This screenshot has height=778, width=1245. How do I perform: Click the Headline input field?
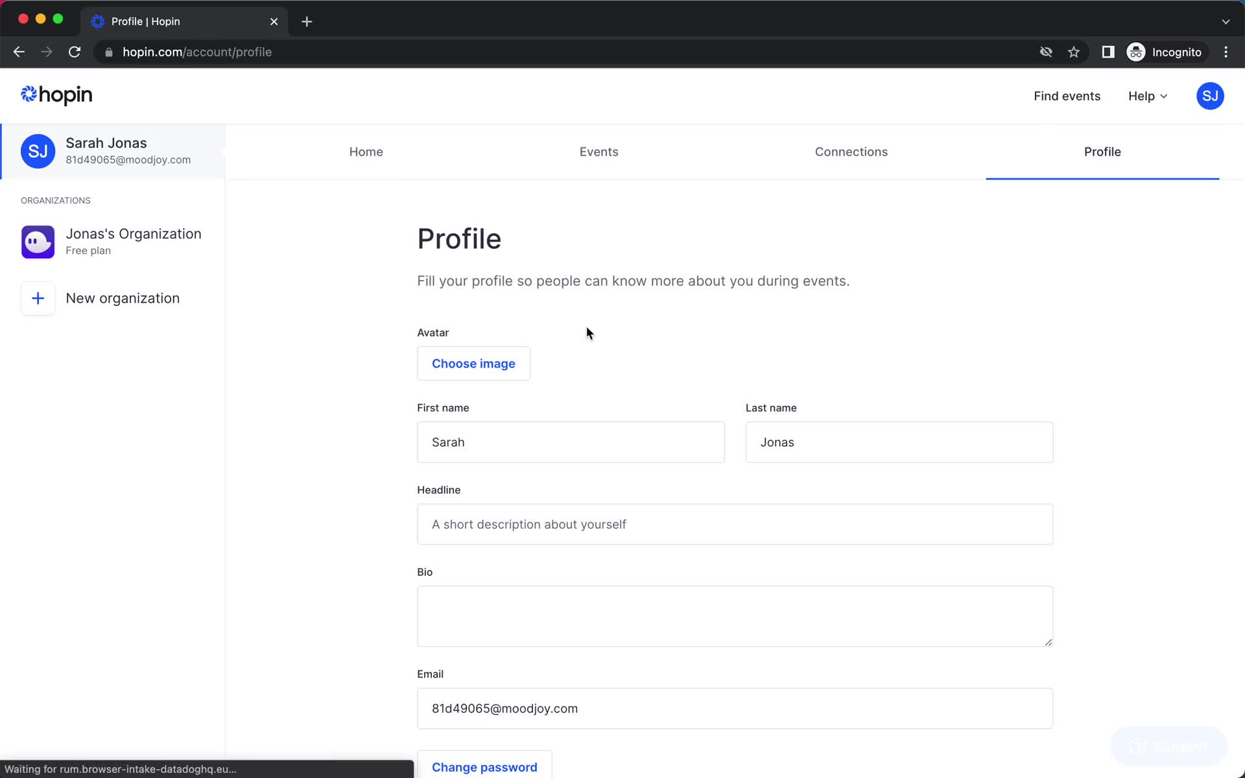(x=735, y=525)
